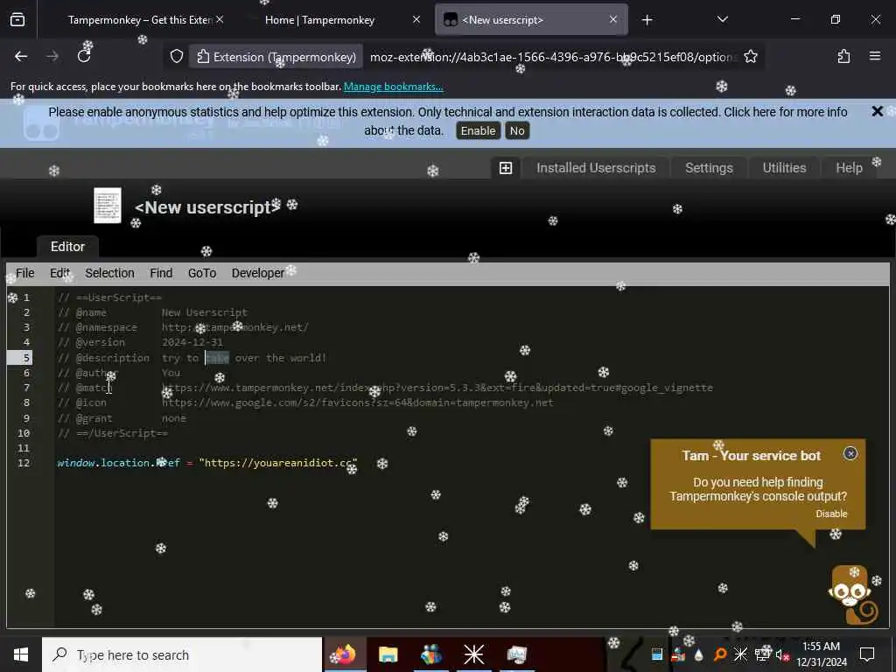Open the Manage bookmarks link

(393, 87)
